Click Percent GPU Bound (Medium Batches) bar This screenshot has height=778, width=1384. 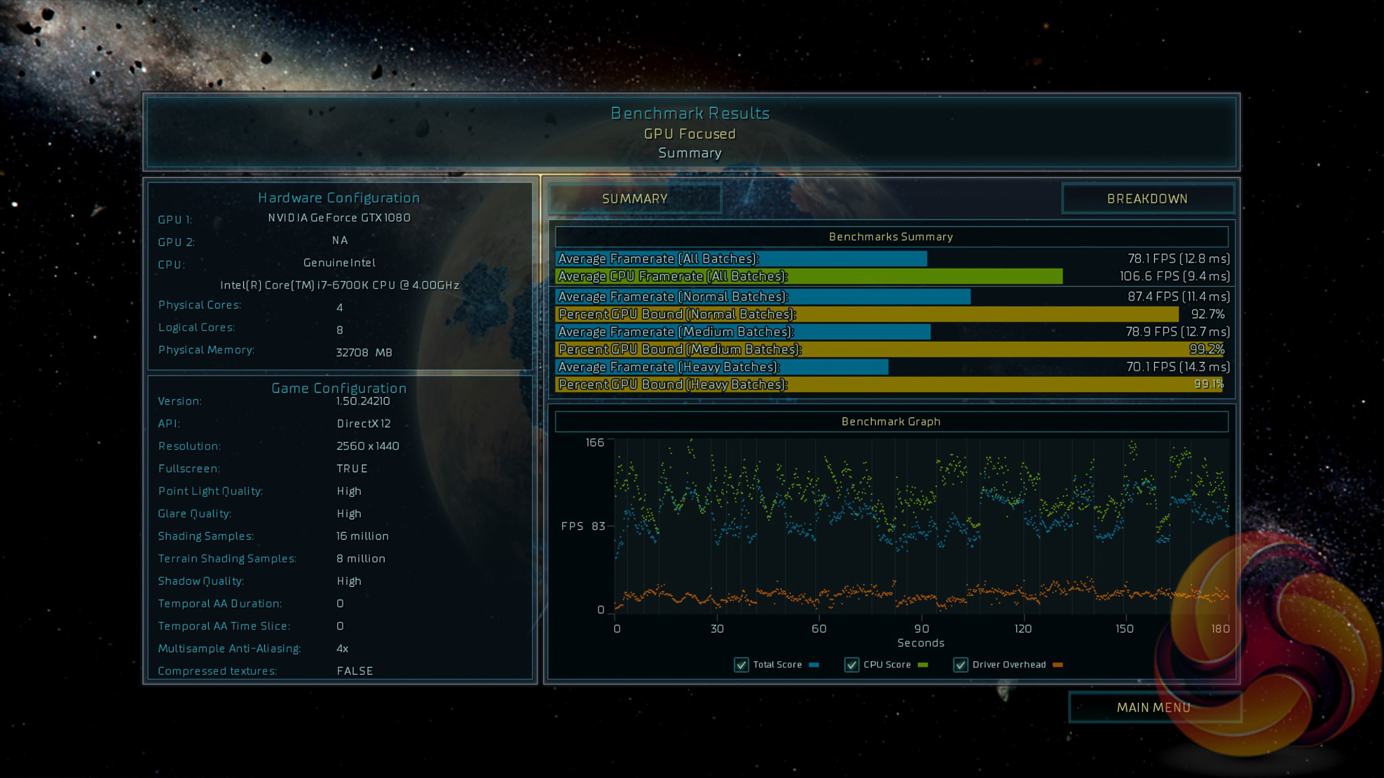[x=889, y=349]
